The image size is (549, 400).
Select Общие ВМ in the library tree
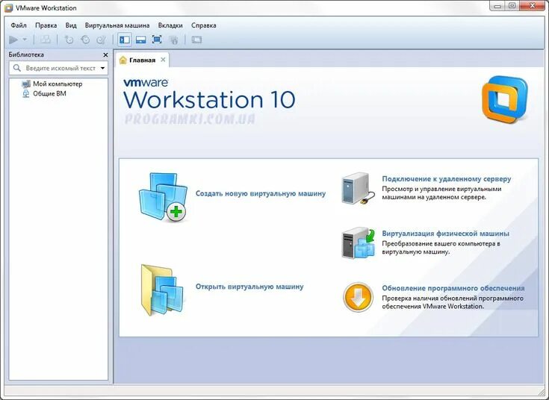49,93
